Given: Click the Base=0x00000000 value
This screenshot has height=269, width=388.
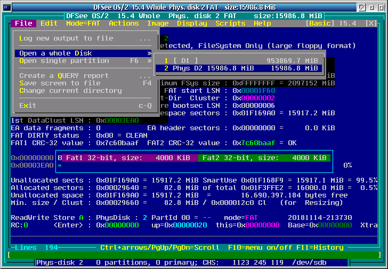Looking at the screenshot, I should point(320,225).
